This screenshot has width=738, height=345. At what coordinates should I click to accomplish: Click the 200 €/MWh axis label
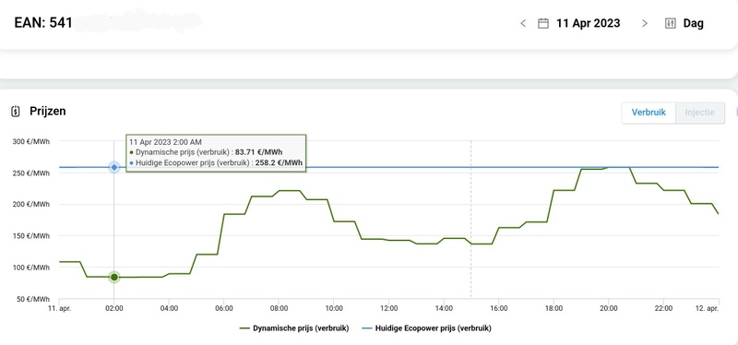pos(31,204)
